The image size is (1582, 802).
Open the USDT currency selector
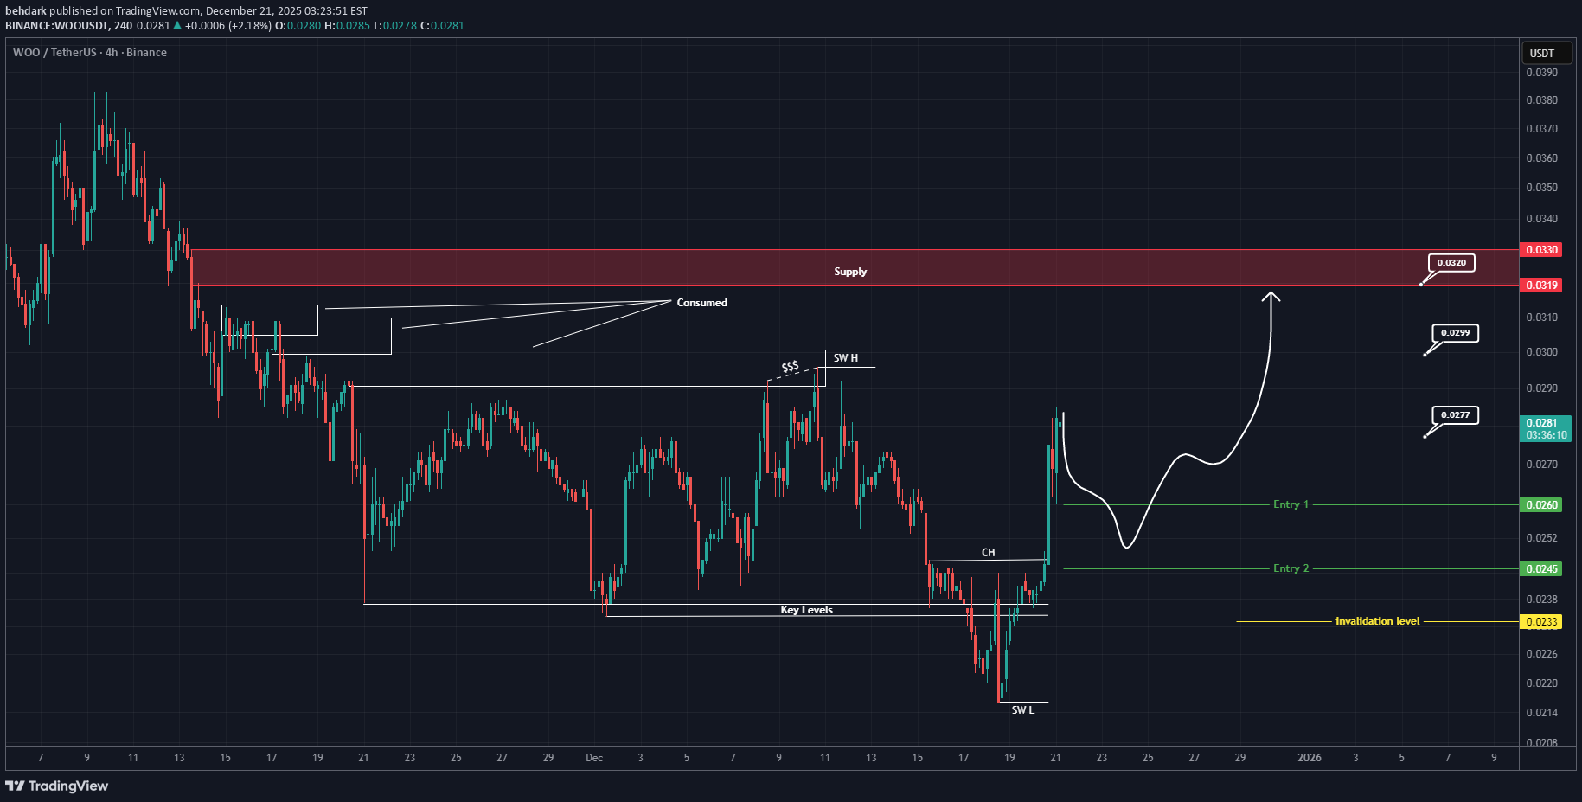pyautogui.click(x=1546, y=53)
